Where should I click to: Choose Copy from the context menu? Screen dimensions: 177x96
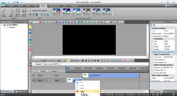[88, 85]
